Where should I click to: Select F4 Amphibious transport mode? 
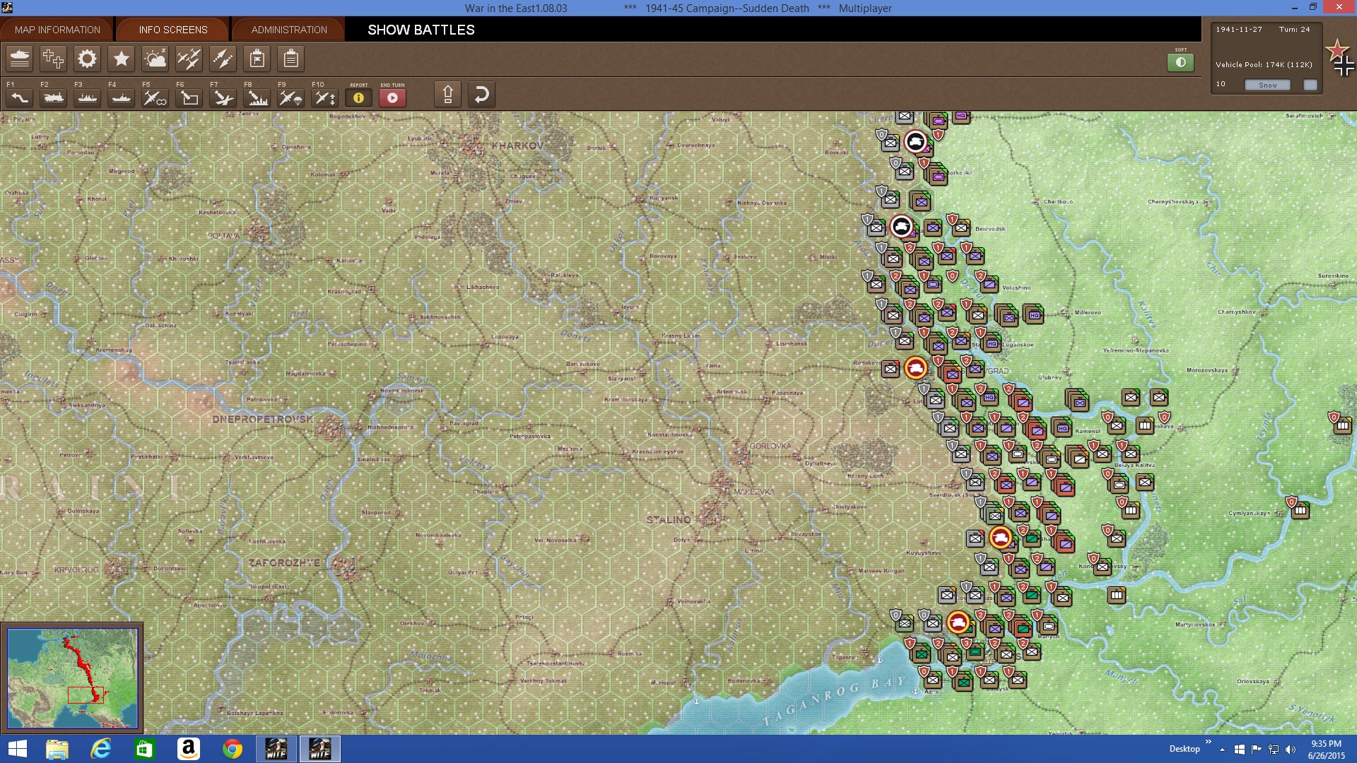[x=122, y=97]
